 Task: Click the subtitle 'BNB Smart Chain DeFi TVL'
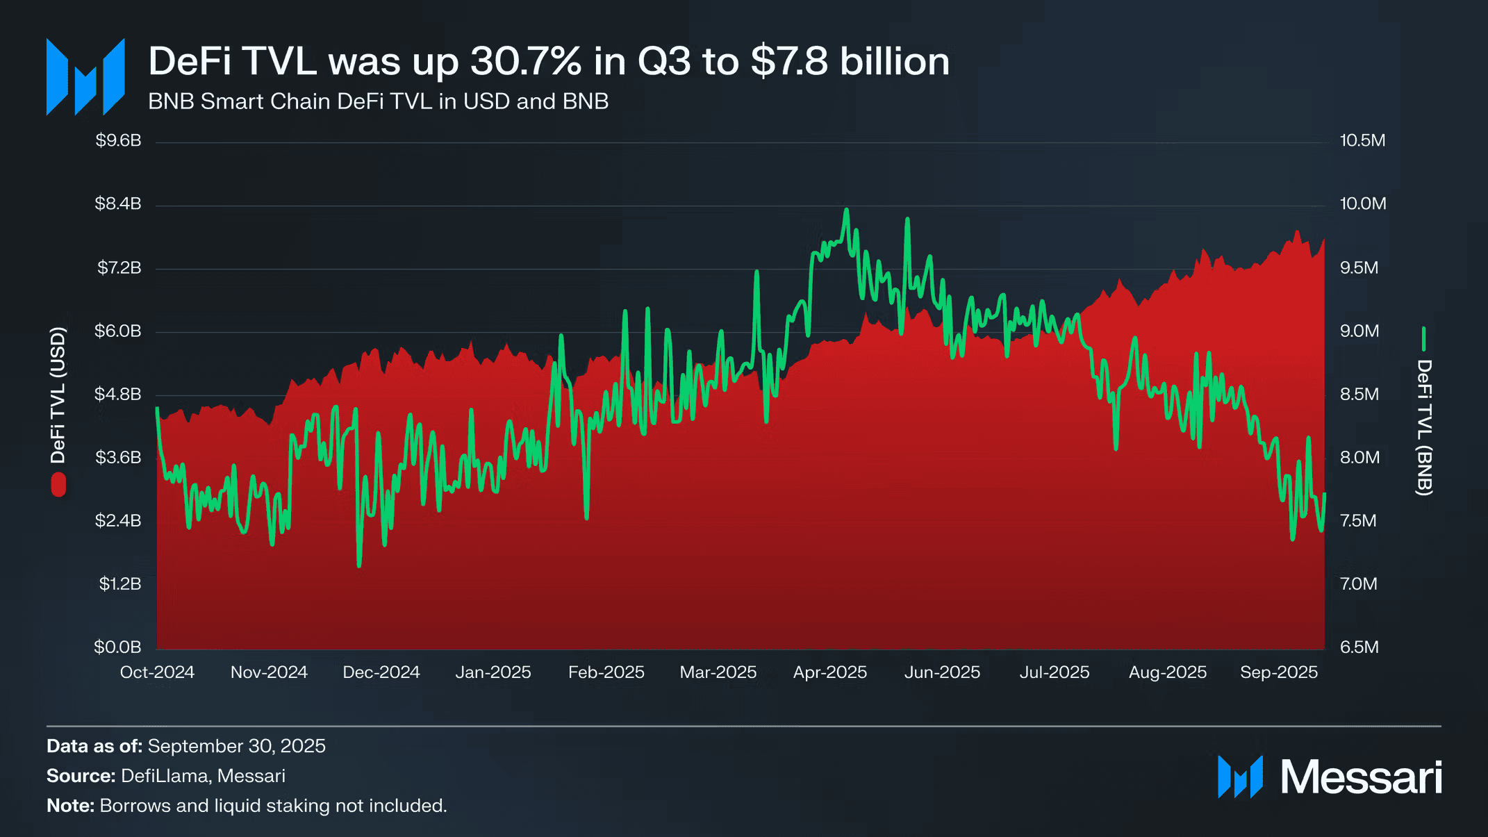(378, 101)
